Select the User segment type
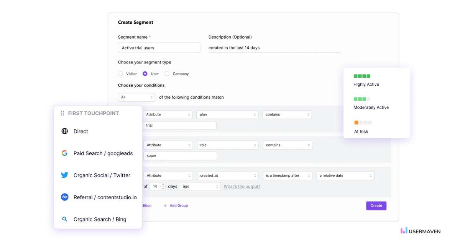Screen dimensions: 460x241 [145, 74]
